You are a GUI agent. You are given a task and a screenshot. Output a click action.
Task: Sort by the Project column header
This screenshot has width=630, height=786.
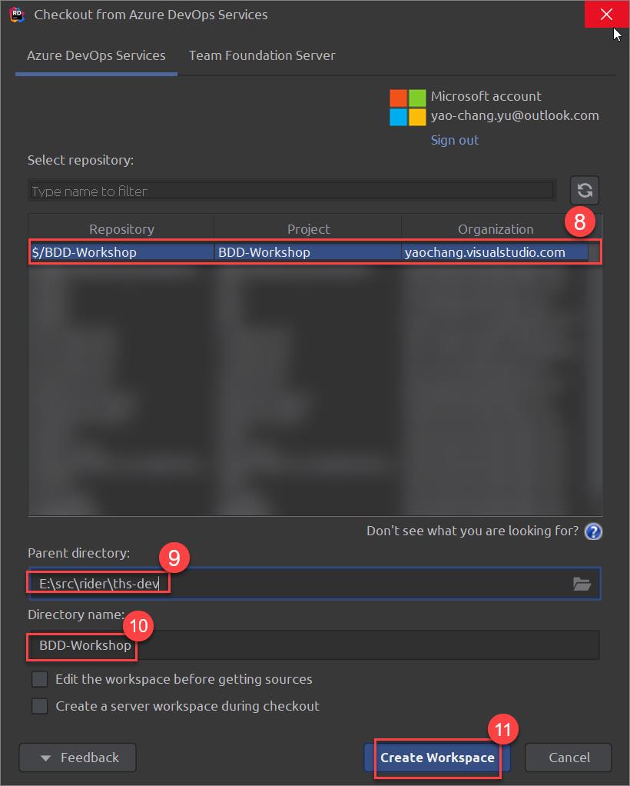pyautogui.click(x=308, y=229)
